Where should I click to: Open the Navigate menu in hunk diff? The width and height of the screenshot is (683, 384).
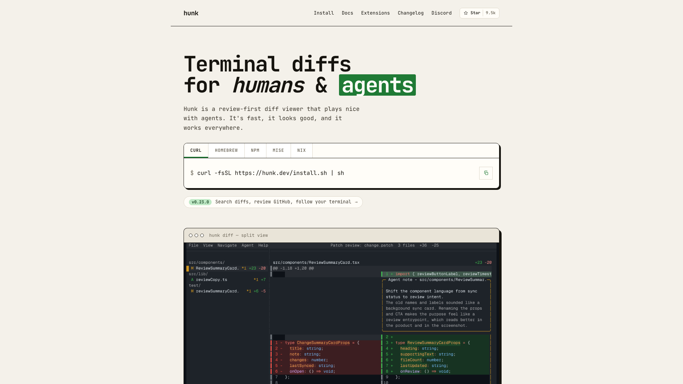coord(227,245)
